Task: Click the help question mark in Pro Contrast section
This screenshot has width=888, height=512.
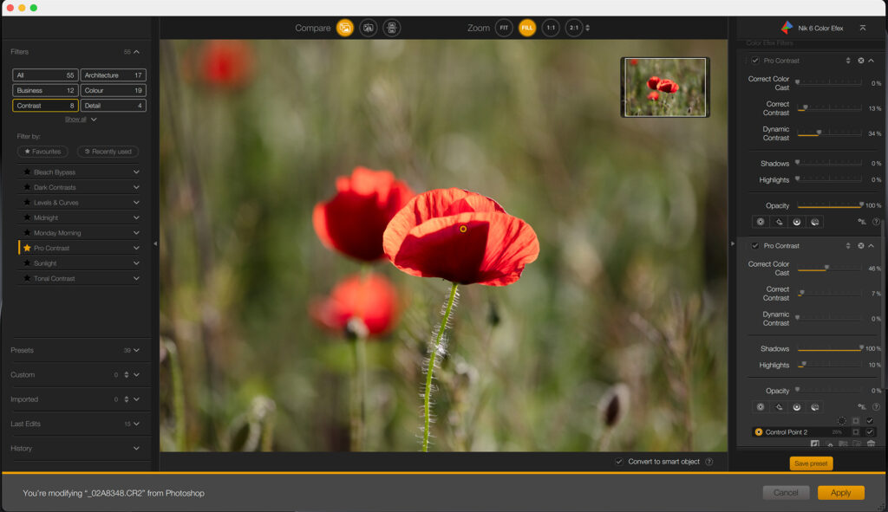Action: 876,222
